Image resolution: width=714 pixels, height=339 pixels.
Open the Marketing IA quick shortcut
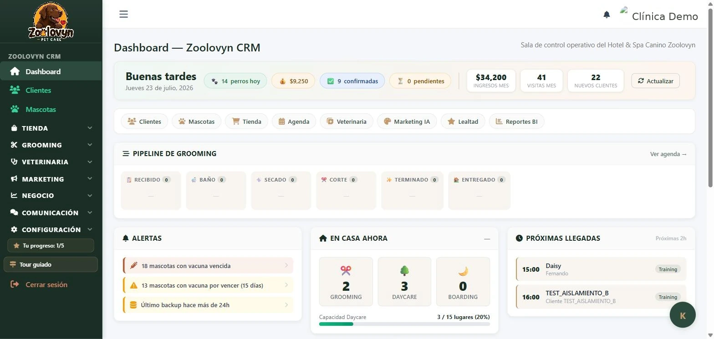[x=407, y=121]
